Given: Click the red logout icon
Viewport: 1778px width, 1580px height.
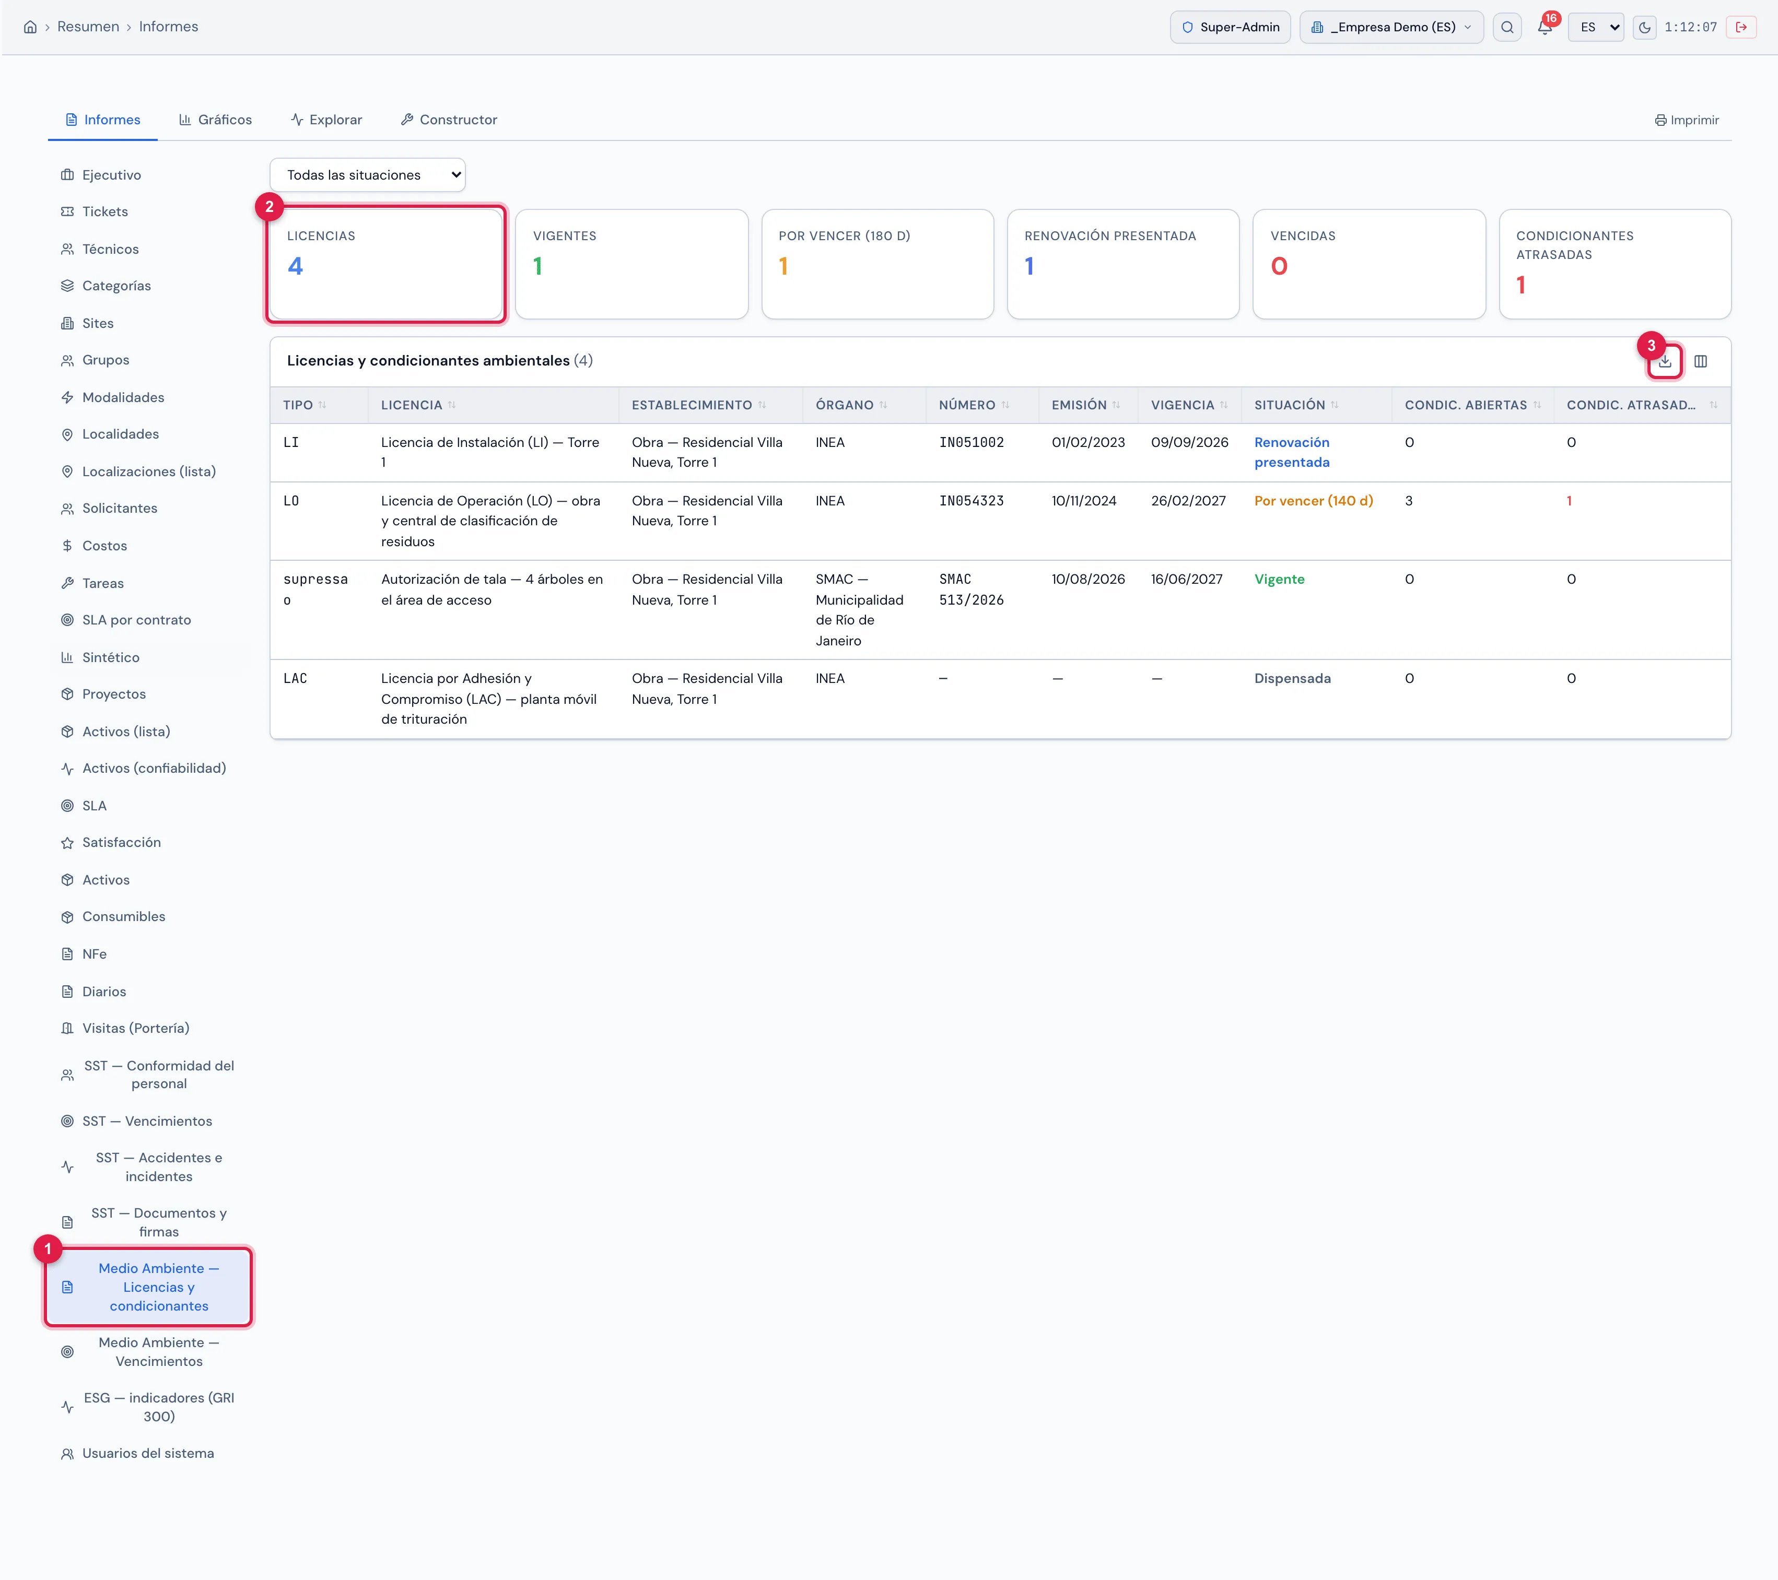Looking at the screenshot, I should point(1741,27).
